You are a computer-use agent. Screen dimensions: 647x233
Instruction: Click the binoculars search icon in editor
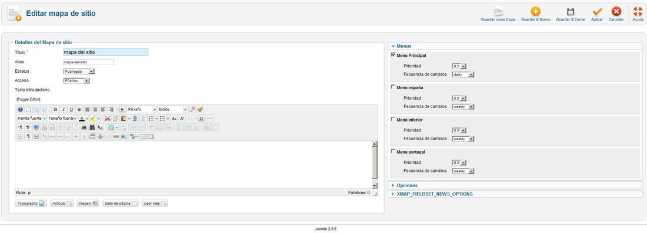92,127
